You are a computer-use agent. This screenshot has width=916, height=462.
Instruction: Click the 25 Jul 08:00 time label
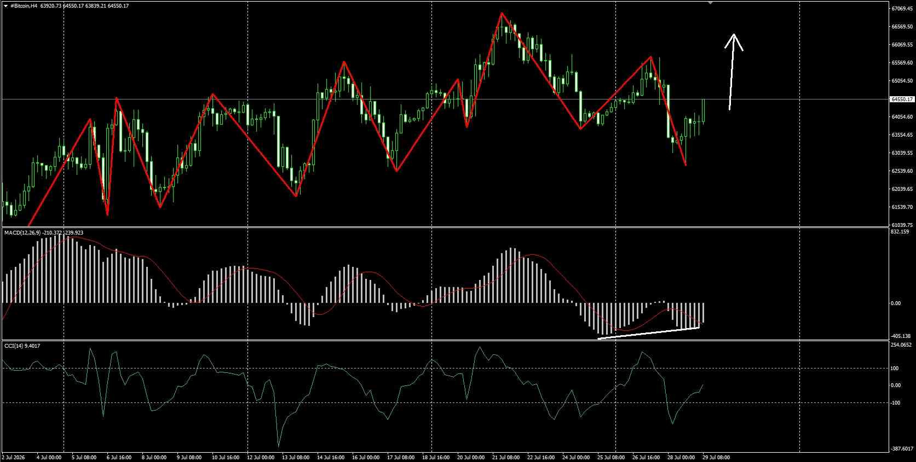point(611,458)
